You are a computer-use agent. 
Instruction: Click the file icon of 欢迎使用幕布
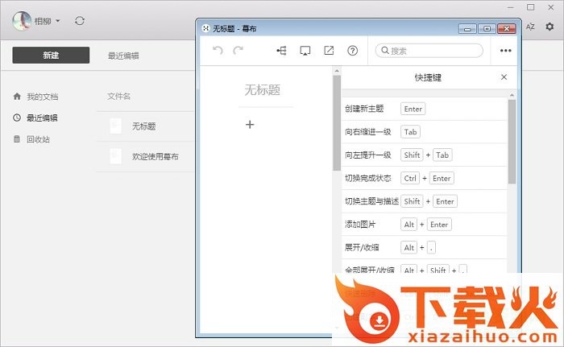(115, 156)
